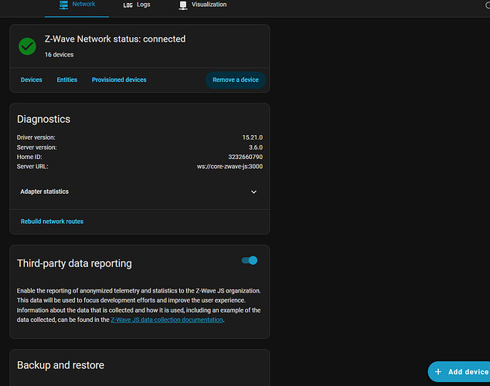Click the green connected checkmark icon
The image size is (490, 386).
click(28, 46)
